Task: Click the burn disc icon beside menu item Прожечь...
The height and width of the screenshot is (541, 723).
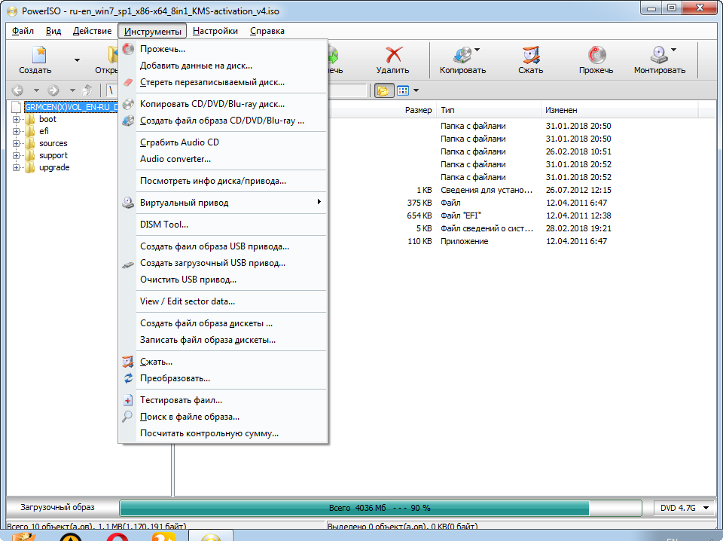Action: coord(128,49)
